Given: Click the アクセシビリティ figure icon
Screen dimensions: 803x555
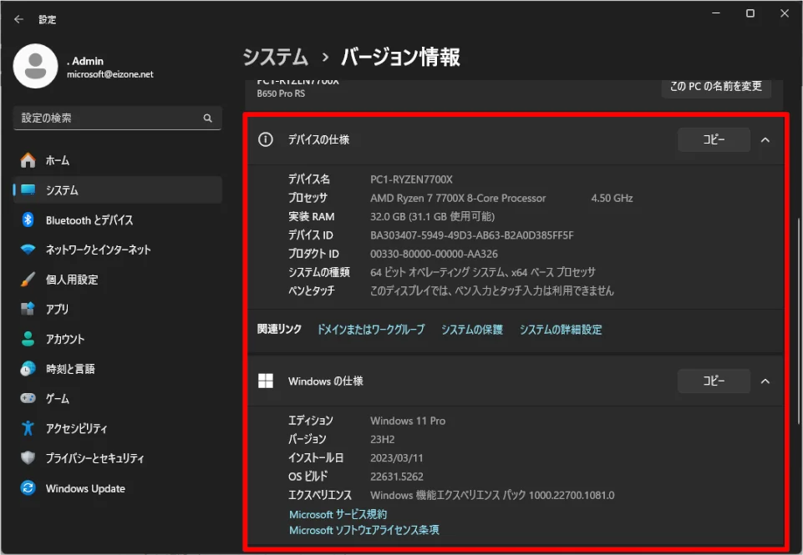Looking at the screenshot, I should [x=28, y=427].
